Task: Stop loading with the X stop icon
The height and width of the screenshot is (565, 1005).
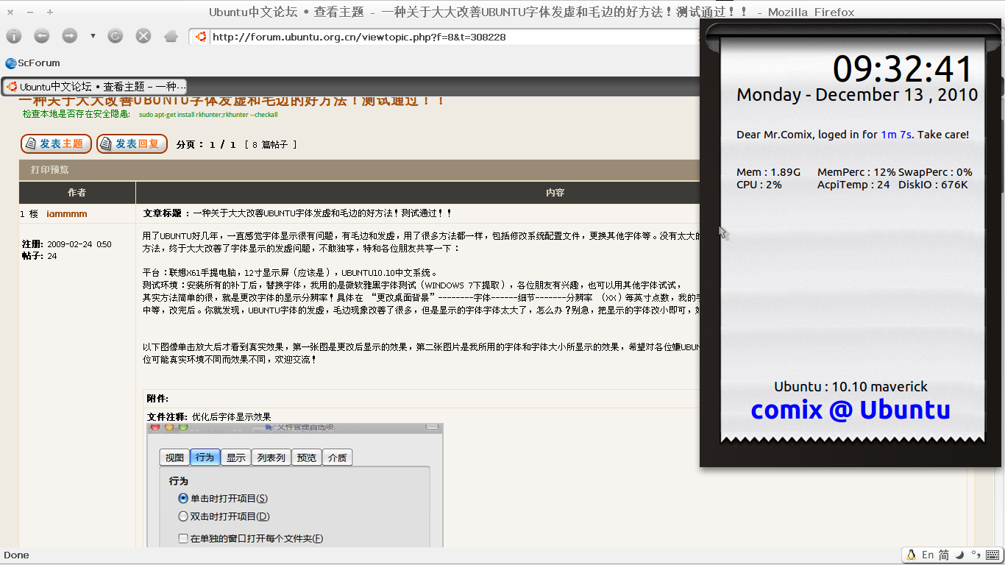Action: click(x=143, y=35)
